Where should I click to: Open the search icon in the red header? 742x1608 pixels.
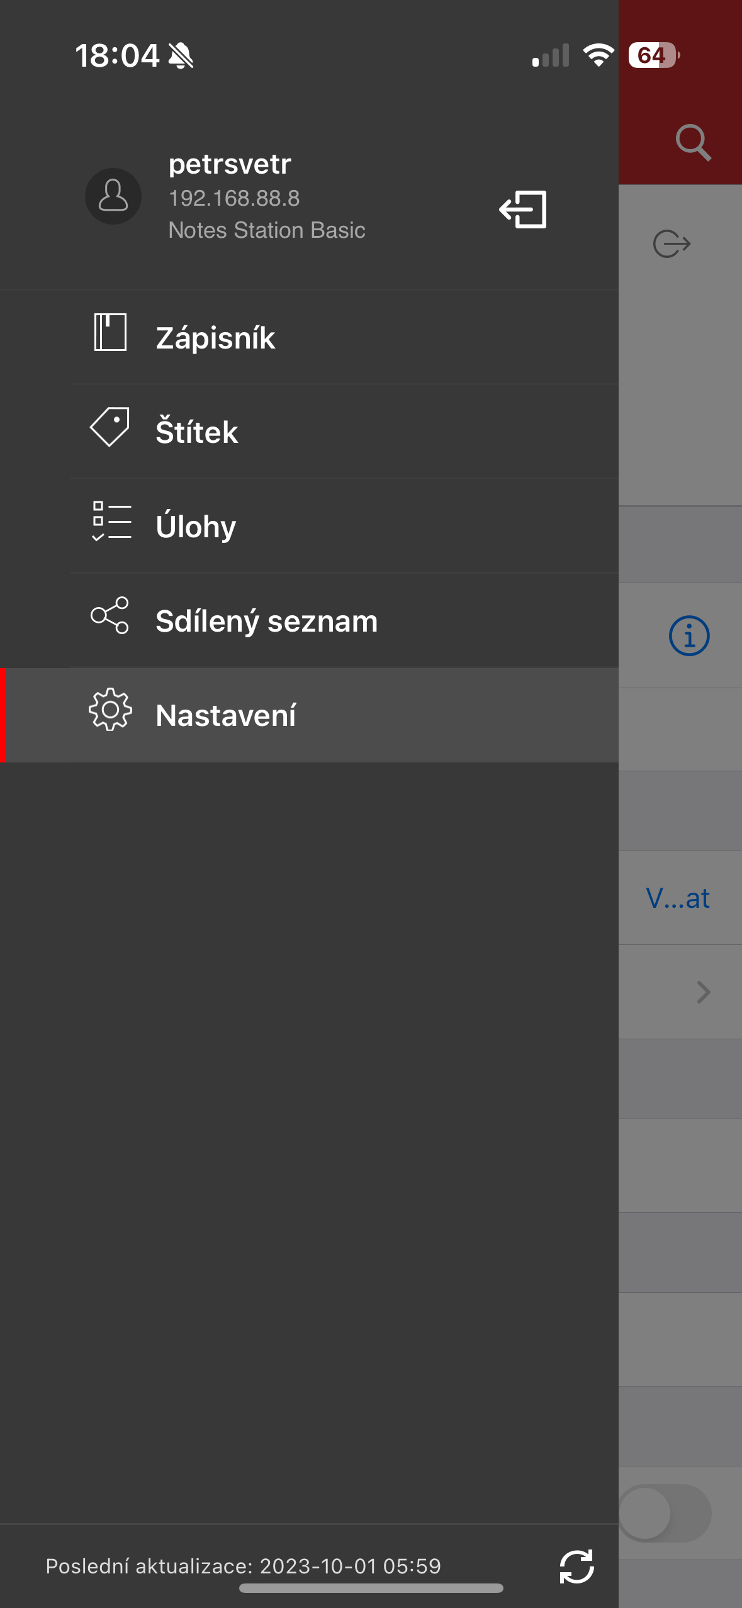tap(694, 143)
